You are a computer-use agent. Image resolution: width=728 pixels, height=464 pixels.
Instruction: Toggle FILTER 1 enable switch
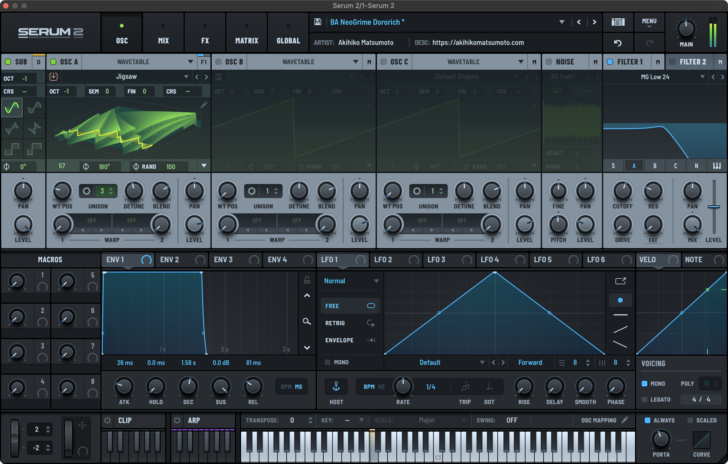point(610,62)
